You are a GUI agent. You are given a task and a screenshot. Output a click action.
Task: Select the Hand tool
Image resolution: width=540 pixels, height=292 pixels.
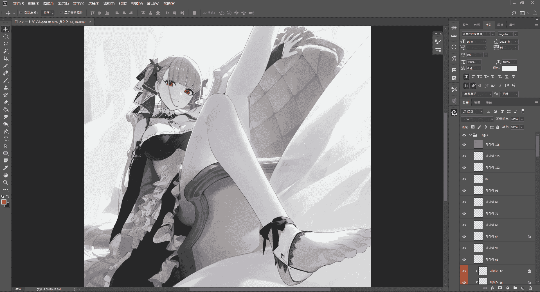pos(6,175)
